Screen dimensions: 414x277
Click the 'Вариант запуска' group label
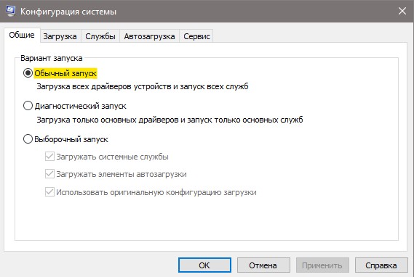pyautogui.click(x=52, y=58)
